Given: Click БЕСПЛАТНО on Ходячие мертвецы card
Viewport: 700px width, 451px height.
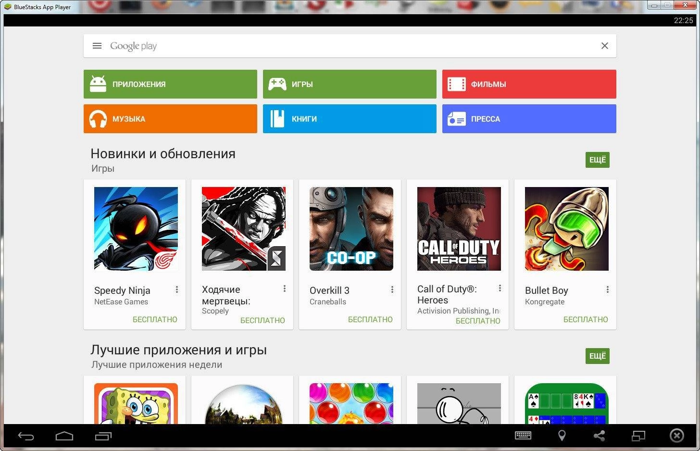Looking at the screenshot, I should tap(262, 320).
